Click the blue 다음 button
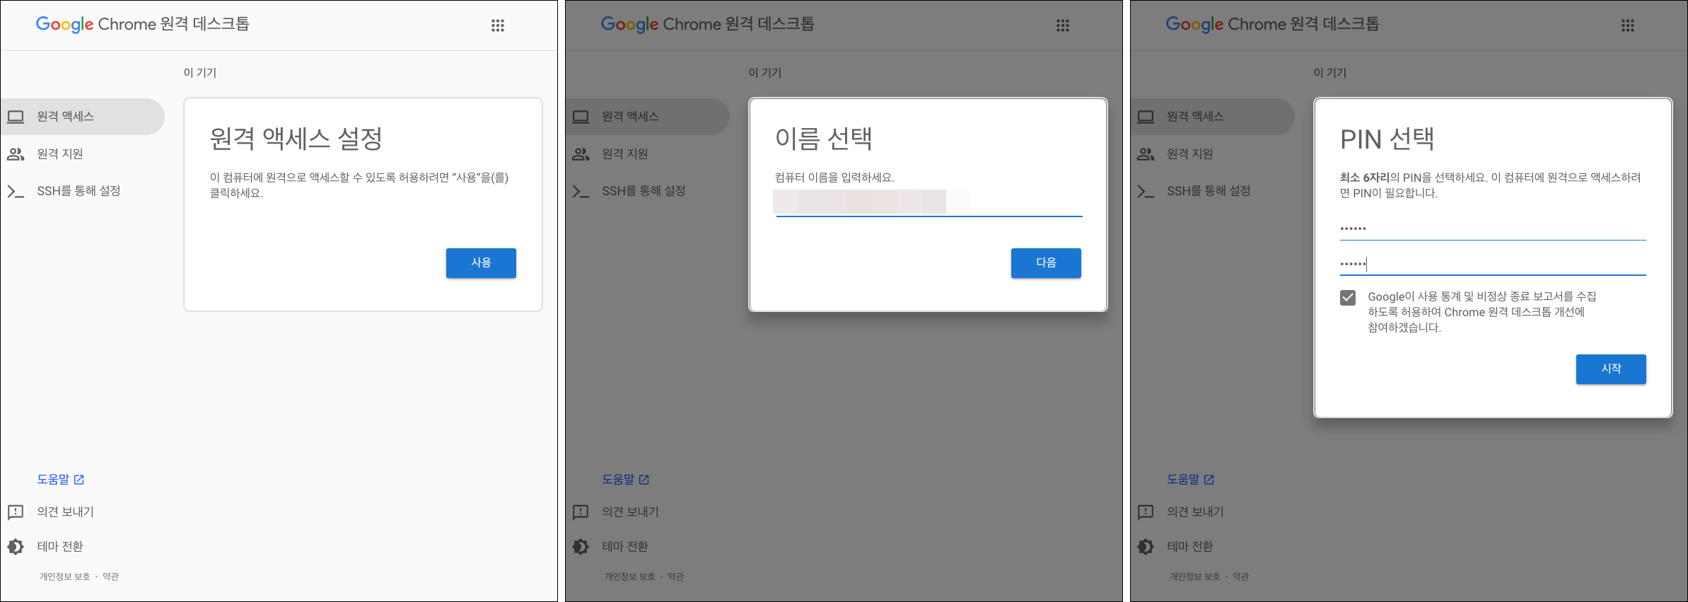This screenshot has height=602, width=1688. [1046, 263]
